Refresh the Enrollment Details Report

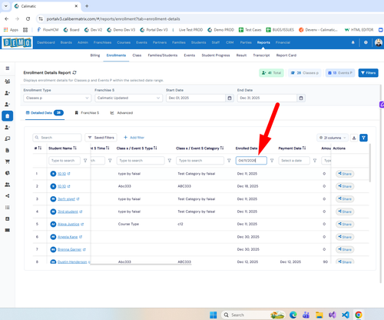coord(74,72)
